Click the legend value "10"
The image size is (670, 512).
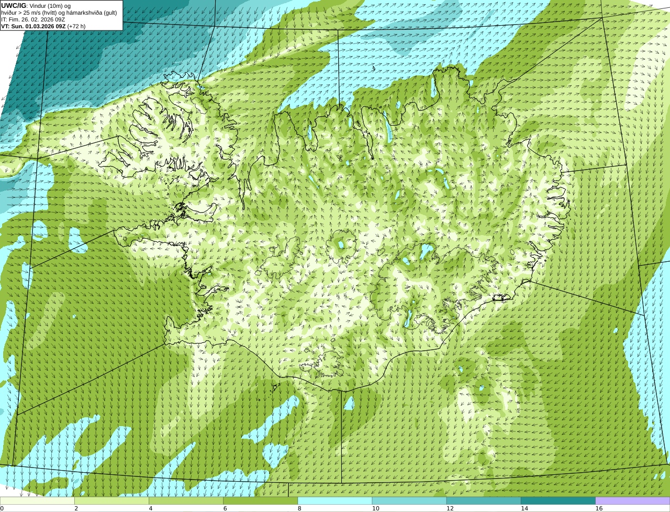pos(375,508)
